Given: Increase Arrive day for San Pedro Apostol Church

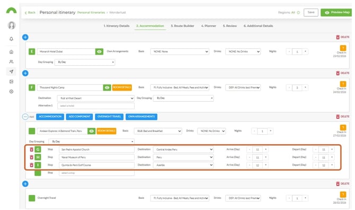Looking at the screenshot, I should click(x=265, y=150).
